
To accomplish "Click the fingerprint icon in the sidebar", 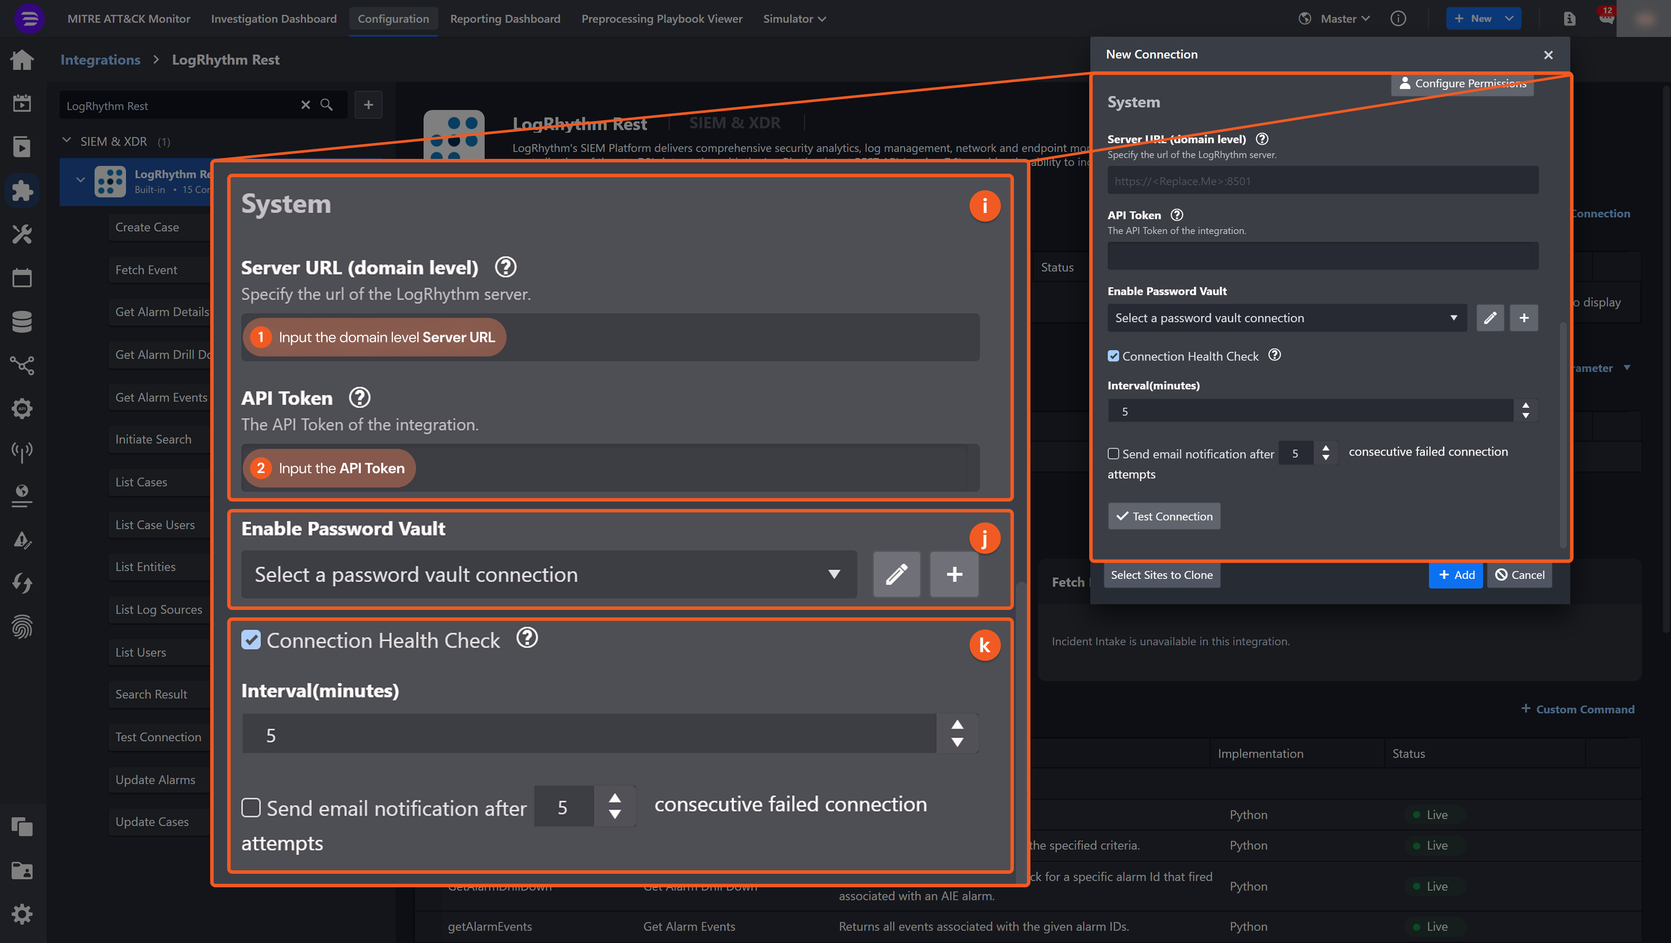I will coord(22,626).
